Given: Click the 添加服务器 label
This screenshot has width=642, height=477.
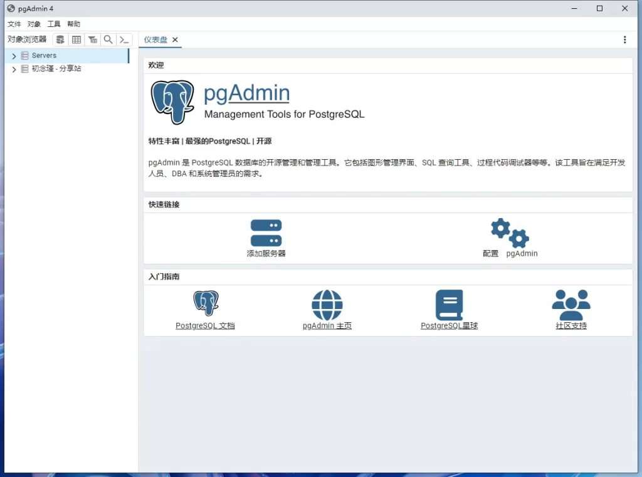Looking at the screenshot, I should click(266, 253).
